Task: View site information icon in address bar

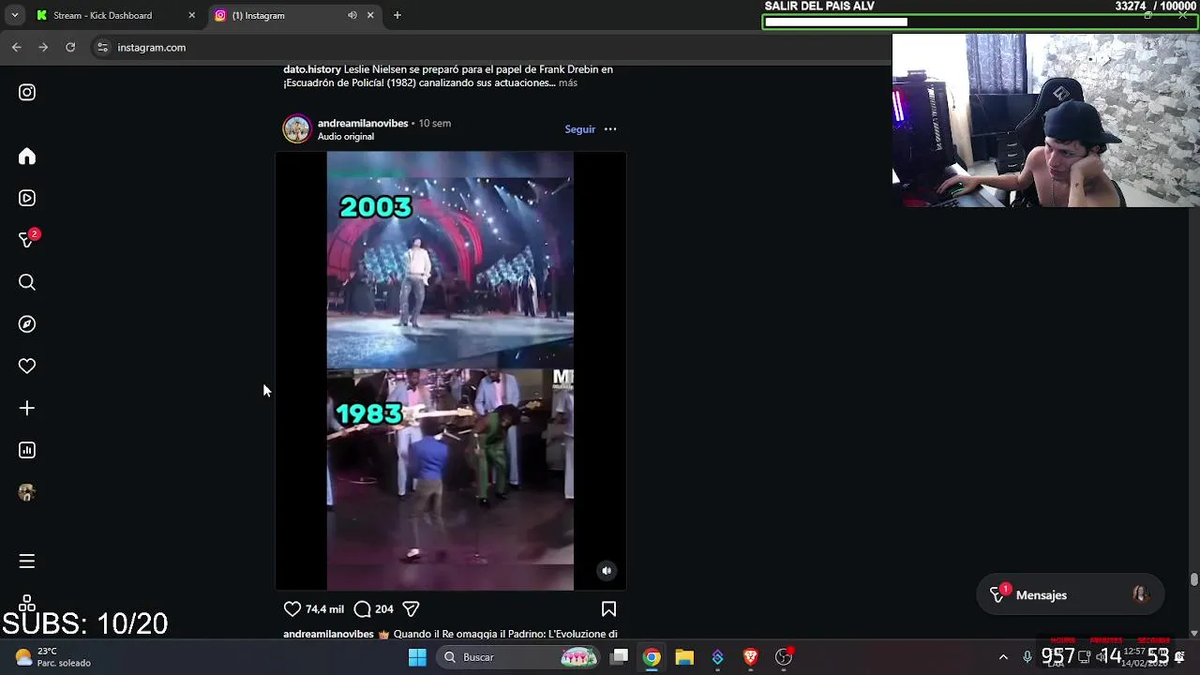Action: click(x=102, y=47)
